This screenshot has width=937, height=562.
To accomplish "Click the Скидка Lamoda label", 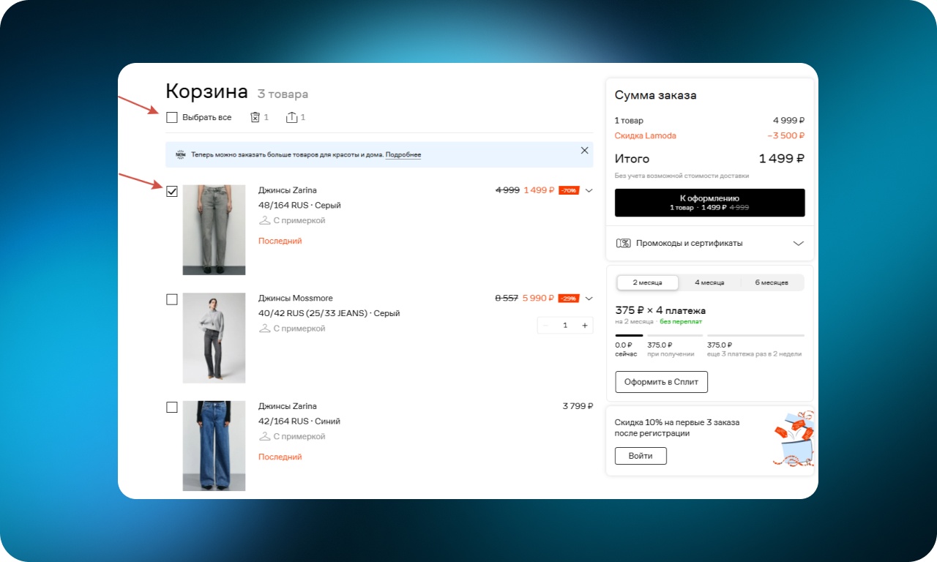I will [x=646, y=135].
